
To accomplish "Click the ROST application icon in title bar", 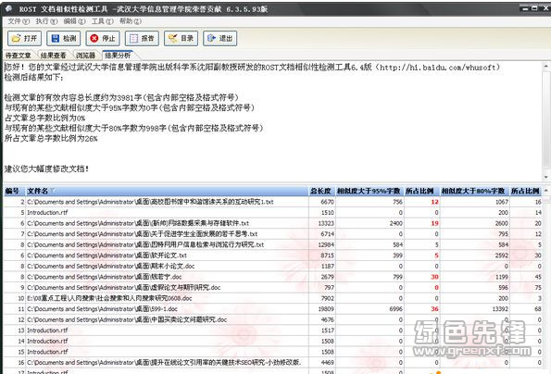I will 8,8.
